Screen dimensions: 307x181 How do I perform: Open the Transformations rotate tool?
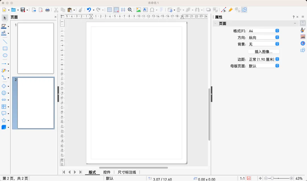tap(170, 10)
